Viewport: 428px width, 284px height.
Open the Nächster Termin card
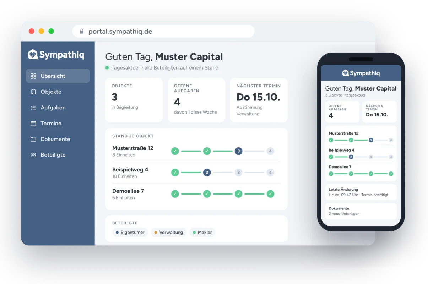pyautogui.click(x=259, y=100)
